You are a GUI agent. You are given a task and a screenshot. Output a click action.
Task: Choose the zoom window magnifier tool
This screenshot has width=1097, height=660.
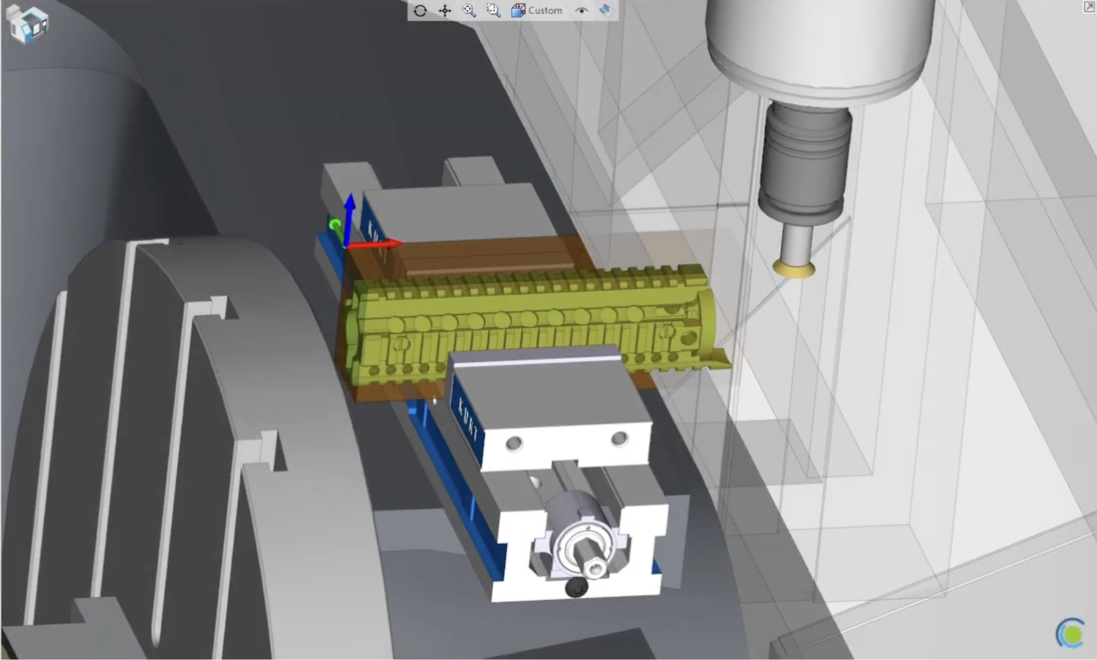pyautogui.click(x=494, y=11)
